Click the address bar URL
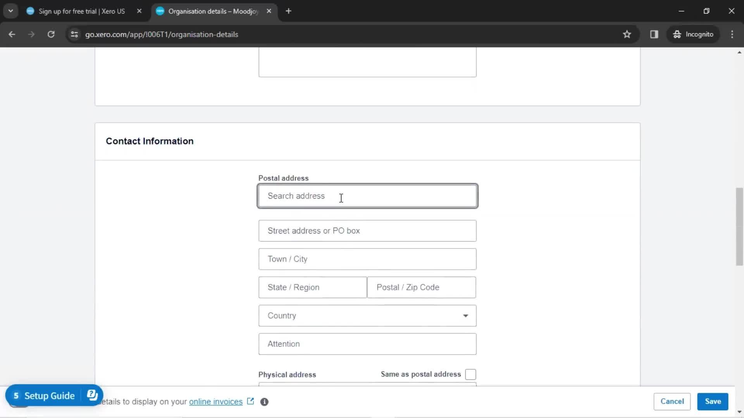This screenshot has height=418, width=744. click(162, 34)
